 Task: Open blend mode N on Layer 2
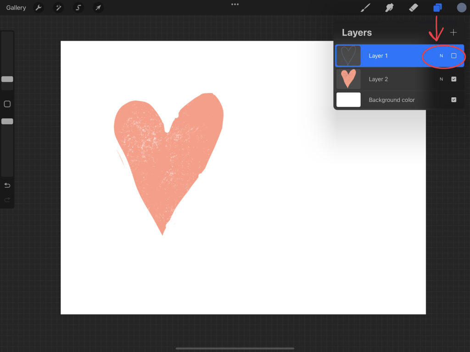(x=441, y=79)
